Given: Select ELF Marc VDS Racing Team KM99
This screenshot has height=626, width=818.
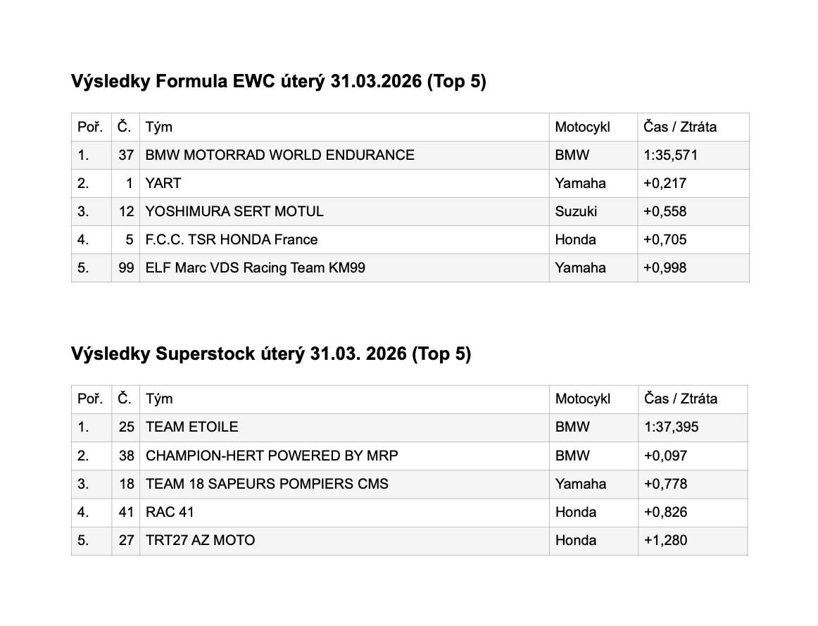Looking at the screenshot, I should click(256, 268).
